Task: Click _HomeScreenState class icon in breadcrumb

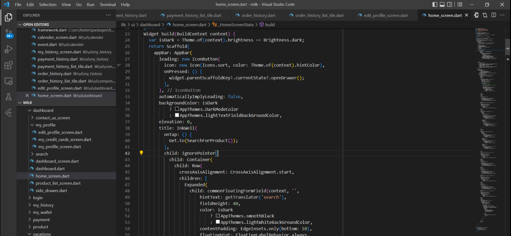Action: tap(215, 24)
